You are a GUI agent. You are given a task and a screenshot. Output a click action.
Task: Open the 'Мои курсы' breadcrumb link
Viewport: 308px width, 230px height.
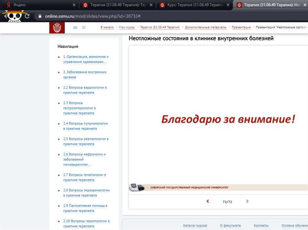click(127, 27)
